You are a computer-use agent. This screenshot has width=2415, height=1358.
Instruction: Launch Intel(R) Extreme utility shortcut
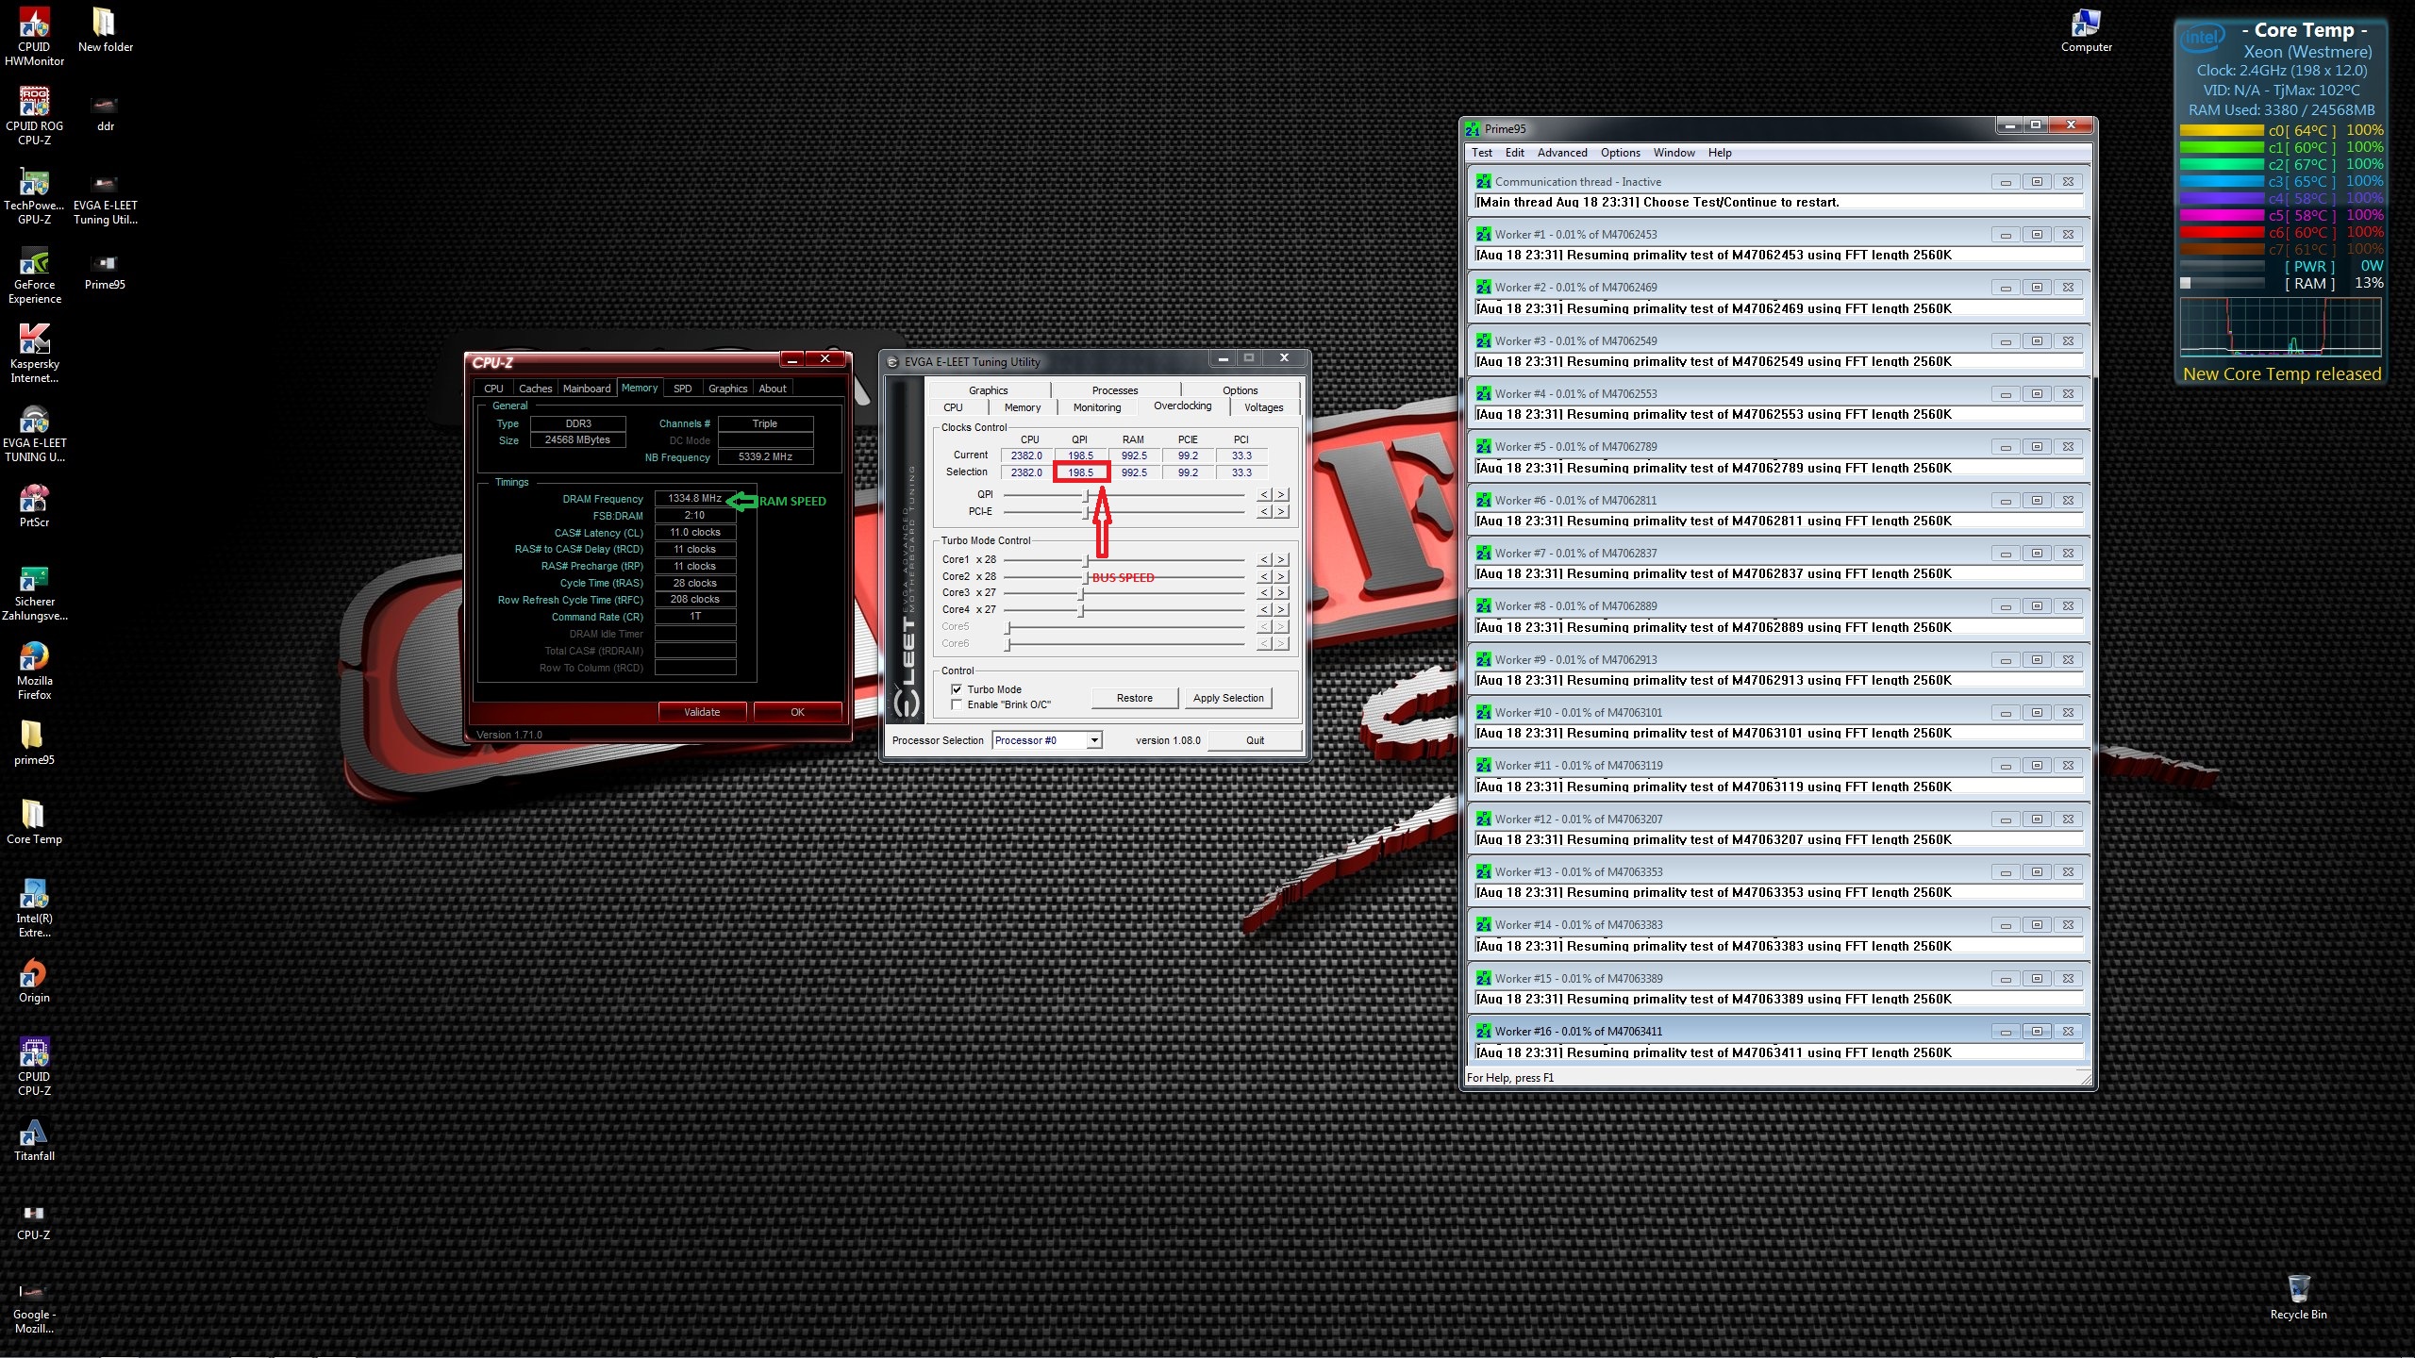point(34,908)
